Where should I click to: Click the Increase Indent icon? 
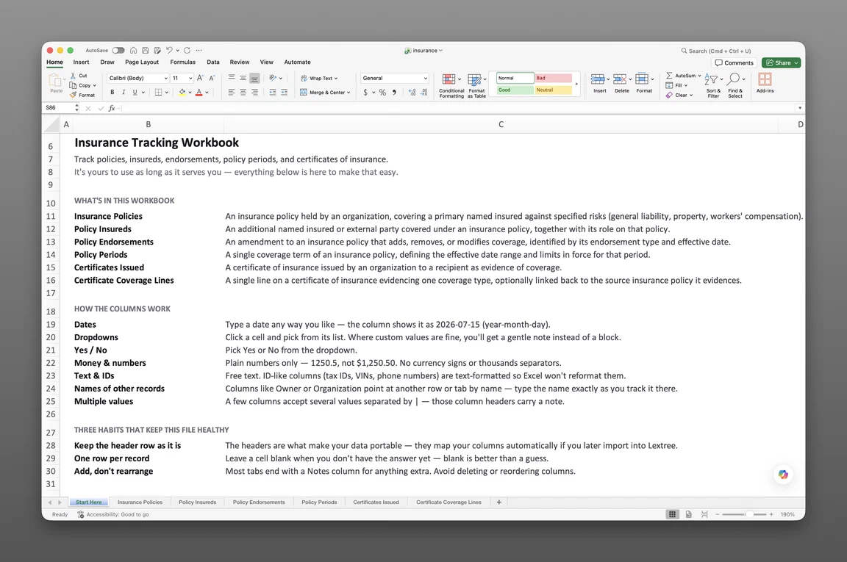[x=284, y=93]
